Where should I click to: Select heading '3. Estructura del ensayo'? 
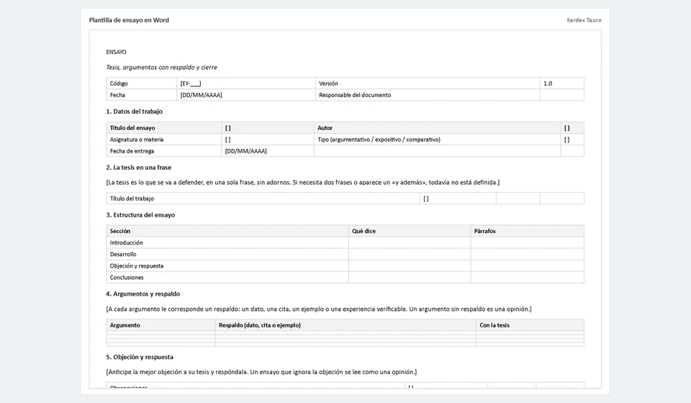[140, 215]
